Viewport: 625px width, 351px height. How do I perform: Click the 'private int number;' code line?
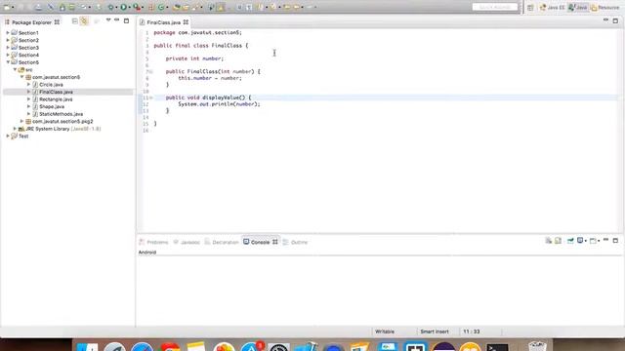(x=195, y=58)
